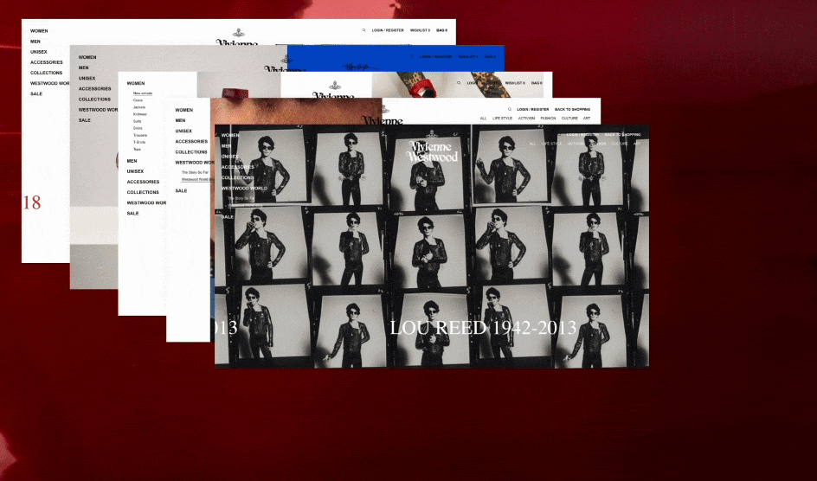Open MEN on the gray page

83,67
